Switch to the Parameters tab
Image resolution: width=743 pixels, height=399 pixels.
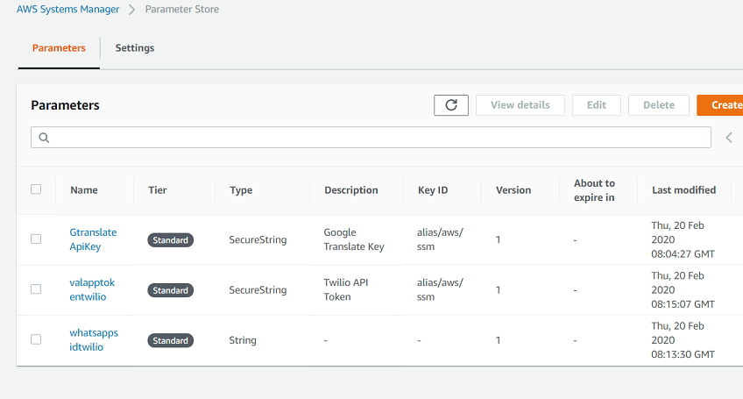coord(59,48)
